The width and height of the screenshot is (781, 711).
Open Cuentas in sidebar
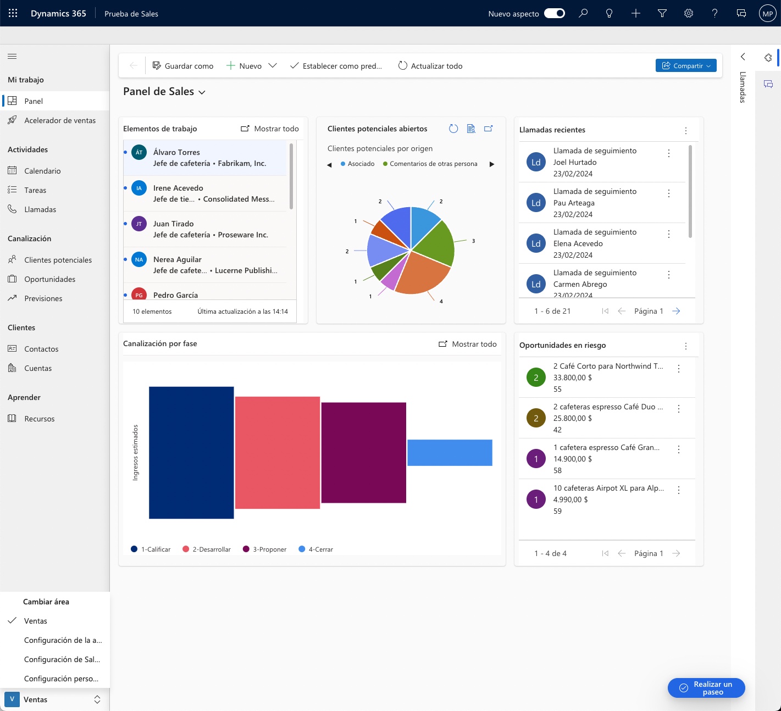click(55, 368)
